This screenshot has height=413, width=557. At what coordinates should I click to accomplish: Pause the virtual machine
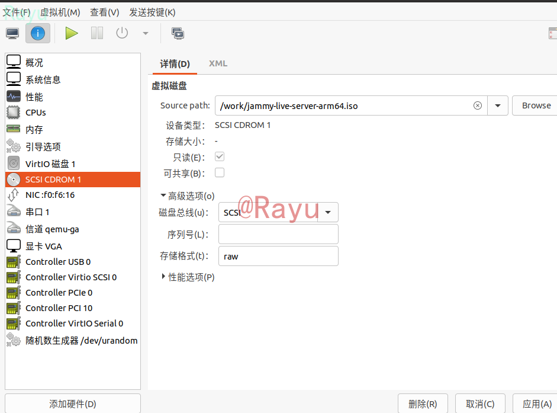coord(96,33)
